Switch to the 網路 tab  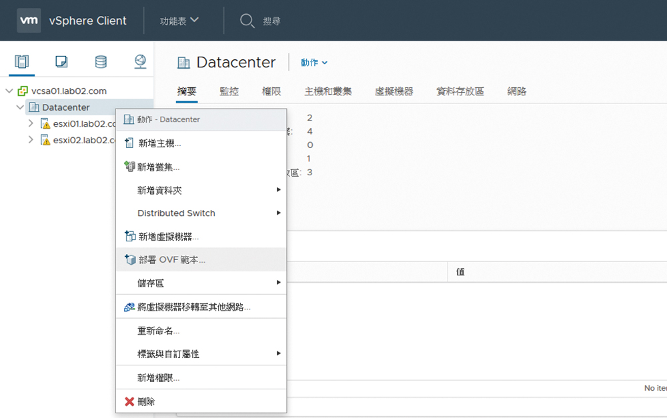(x=517, y=91)
